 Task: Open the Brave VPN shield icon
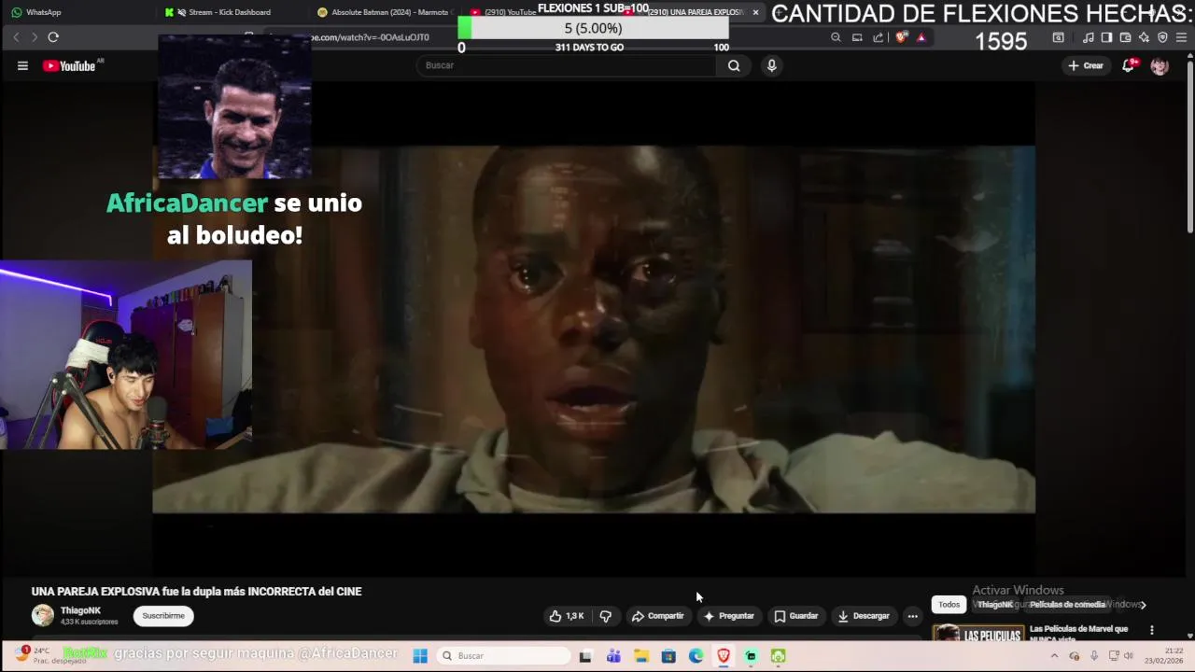tap(1162, 37)
